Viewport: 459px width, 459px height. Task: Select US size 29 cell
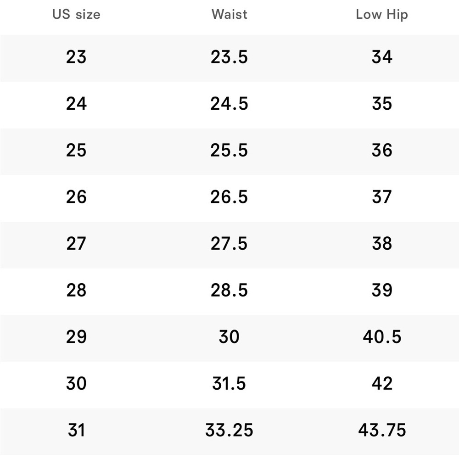click(x=76, y=337)
